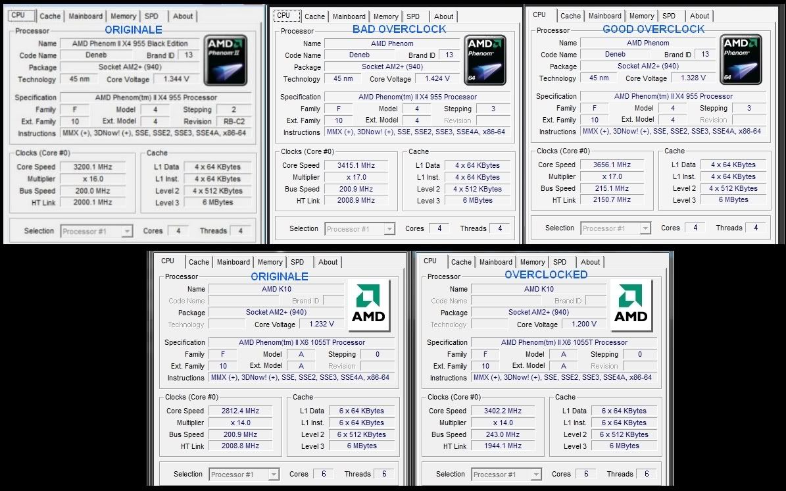Open the Memory tab in the X6 1055T ORIGINALE window
The height and width of the screenshot is (491, 786).
270,262
